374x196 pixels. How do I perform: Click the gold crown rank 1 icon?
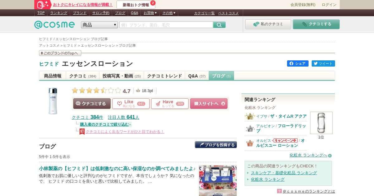point(250,116)
